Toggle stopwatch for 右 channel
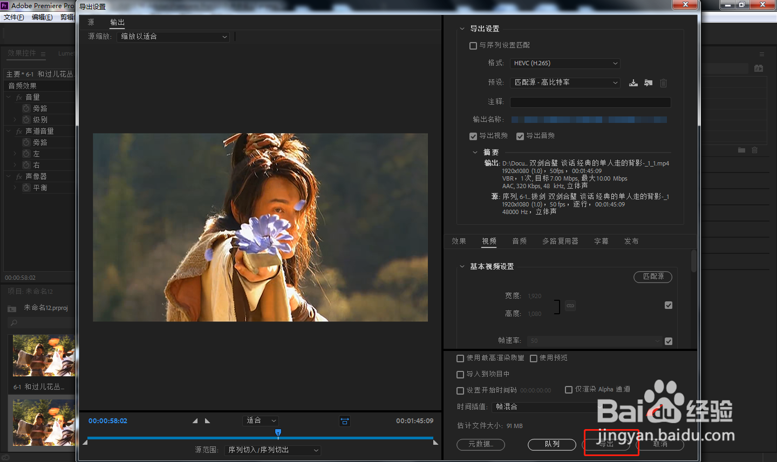This screenshot has width=777, height=462. point(26,165)
